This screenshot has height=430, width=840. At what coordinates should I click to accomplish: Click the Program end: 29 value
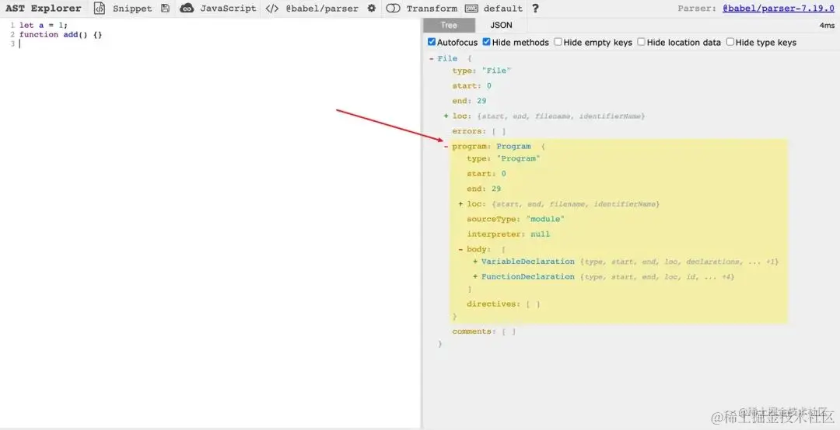pyautogui.click(x=496, y=189)
